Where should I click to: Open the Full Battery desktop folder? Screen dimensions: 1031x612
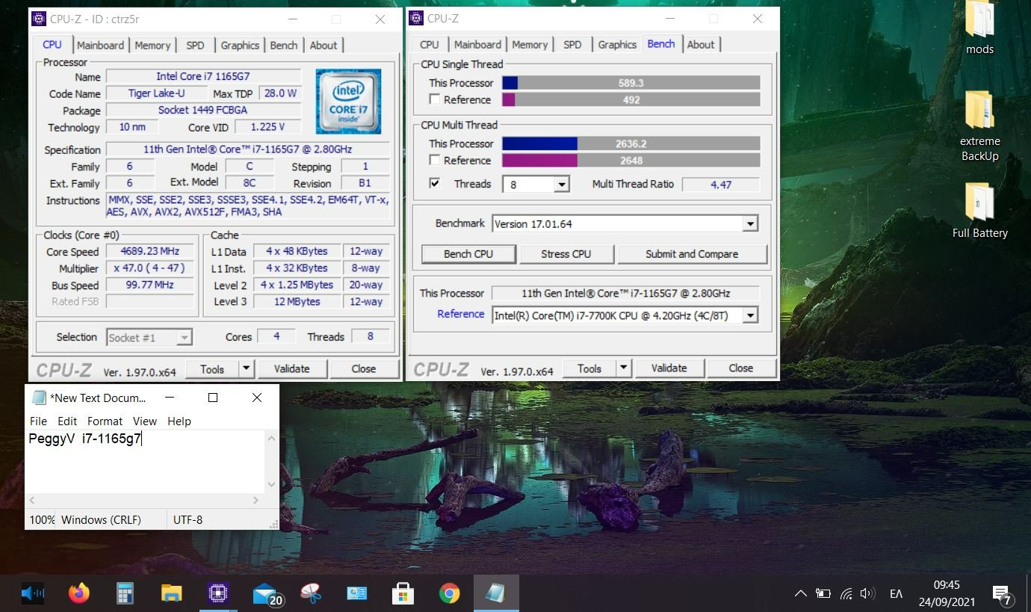pyautogui.click(x=979, y=211)
